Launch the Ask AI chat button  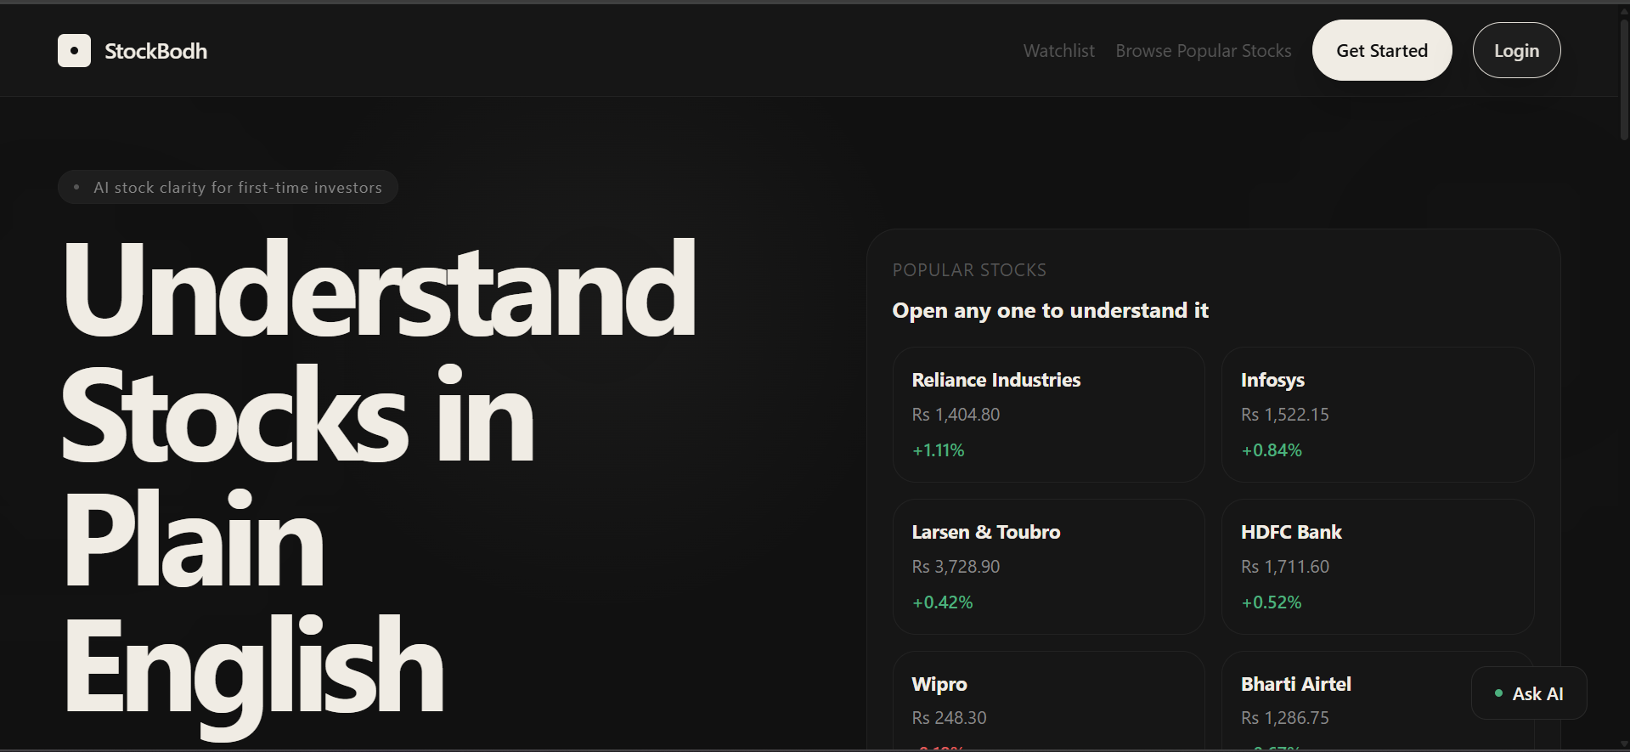tap(1528, 693)
